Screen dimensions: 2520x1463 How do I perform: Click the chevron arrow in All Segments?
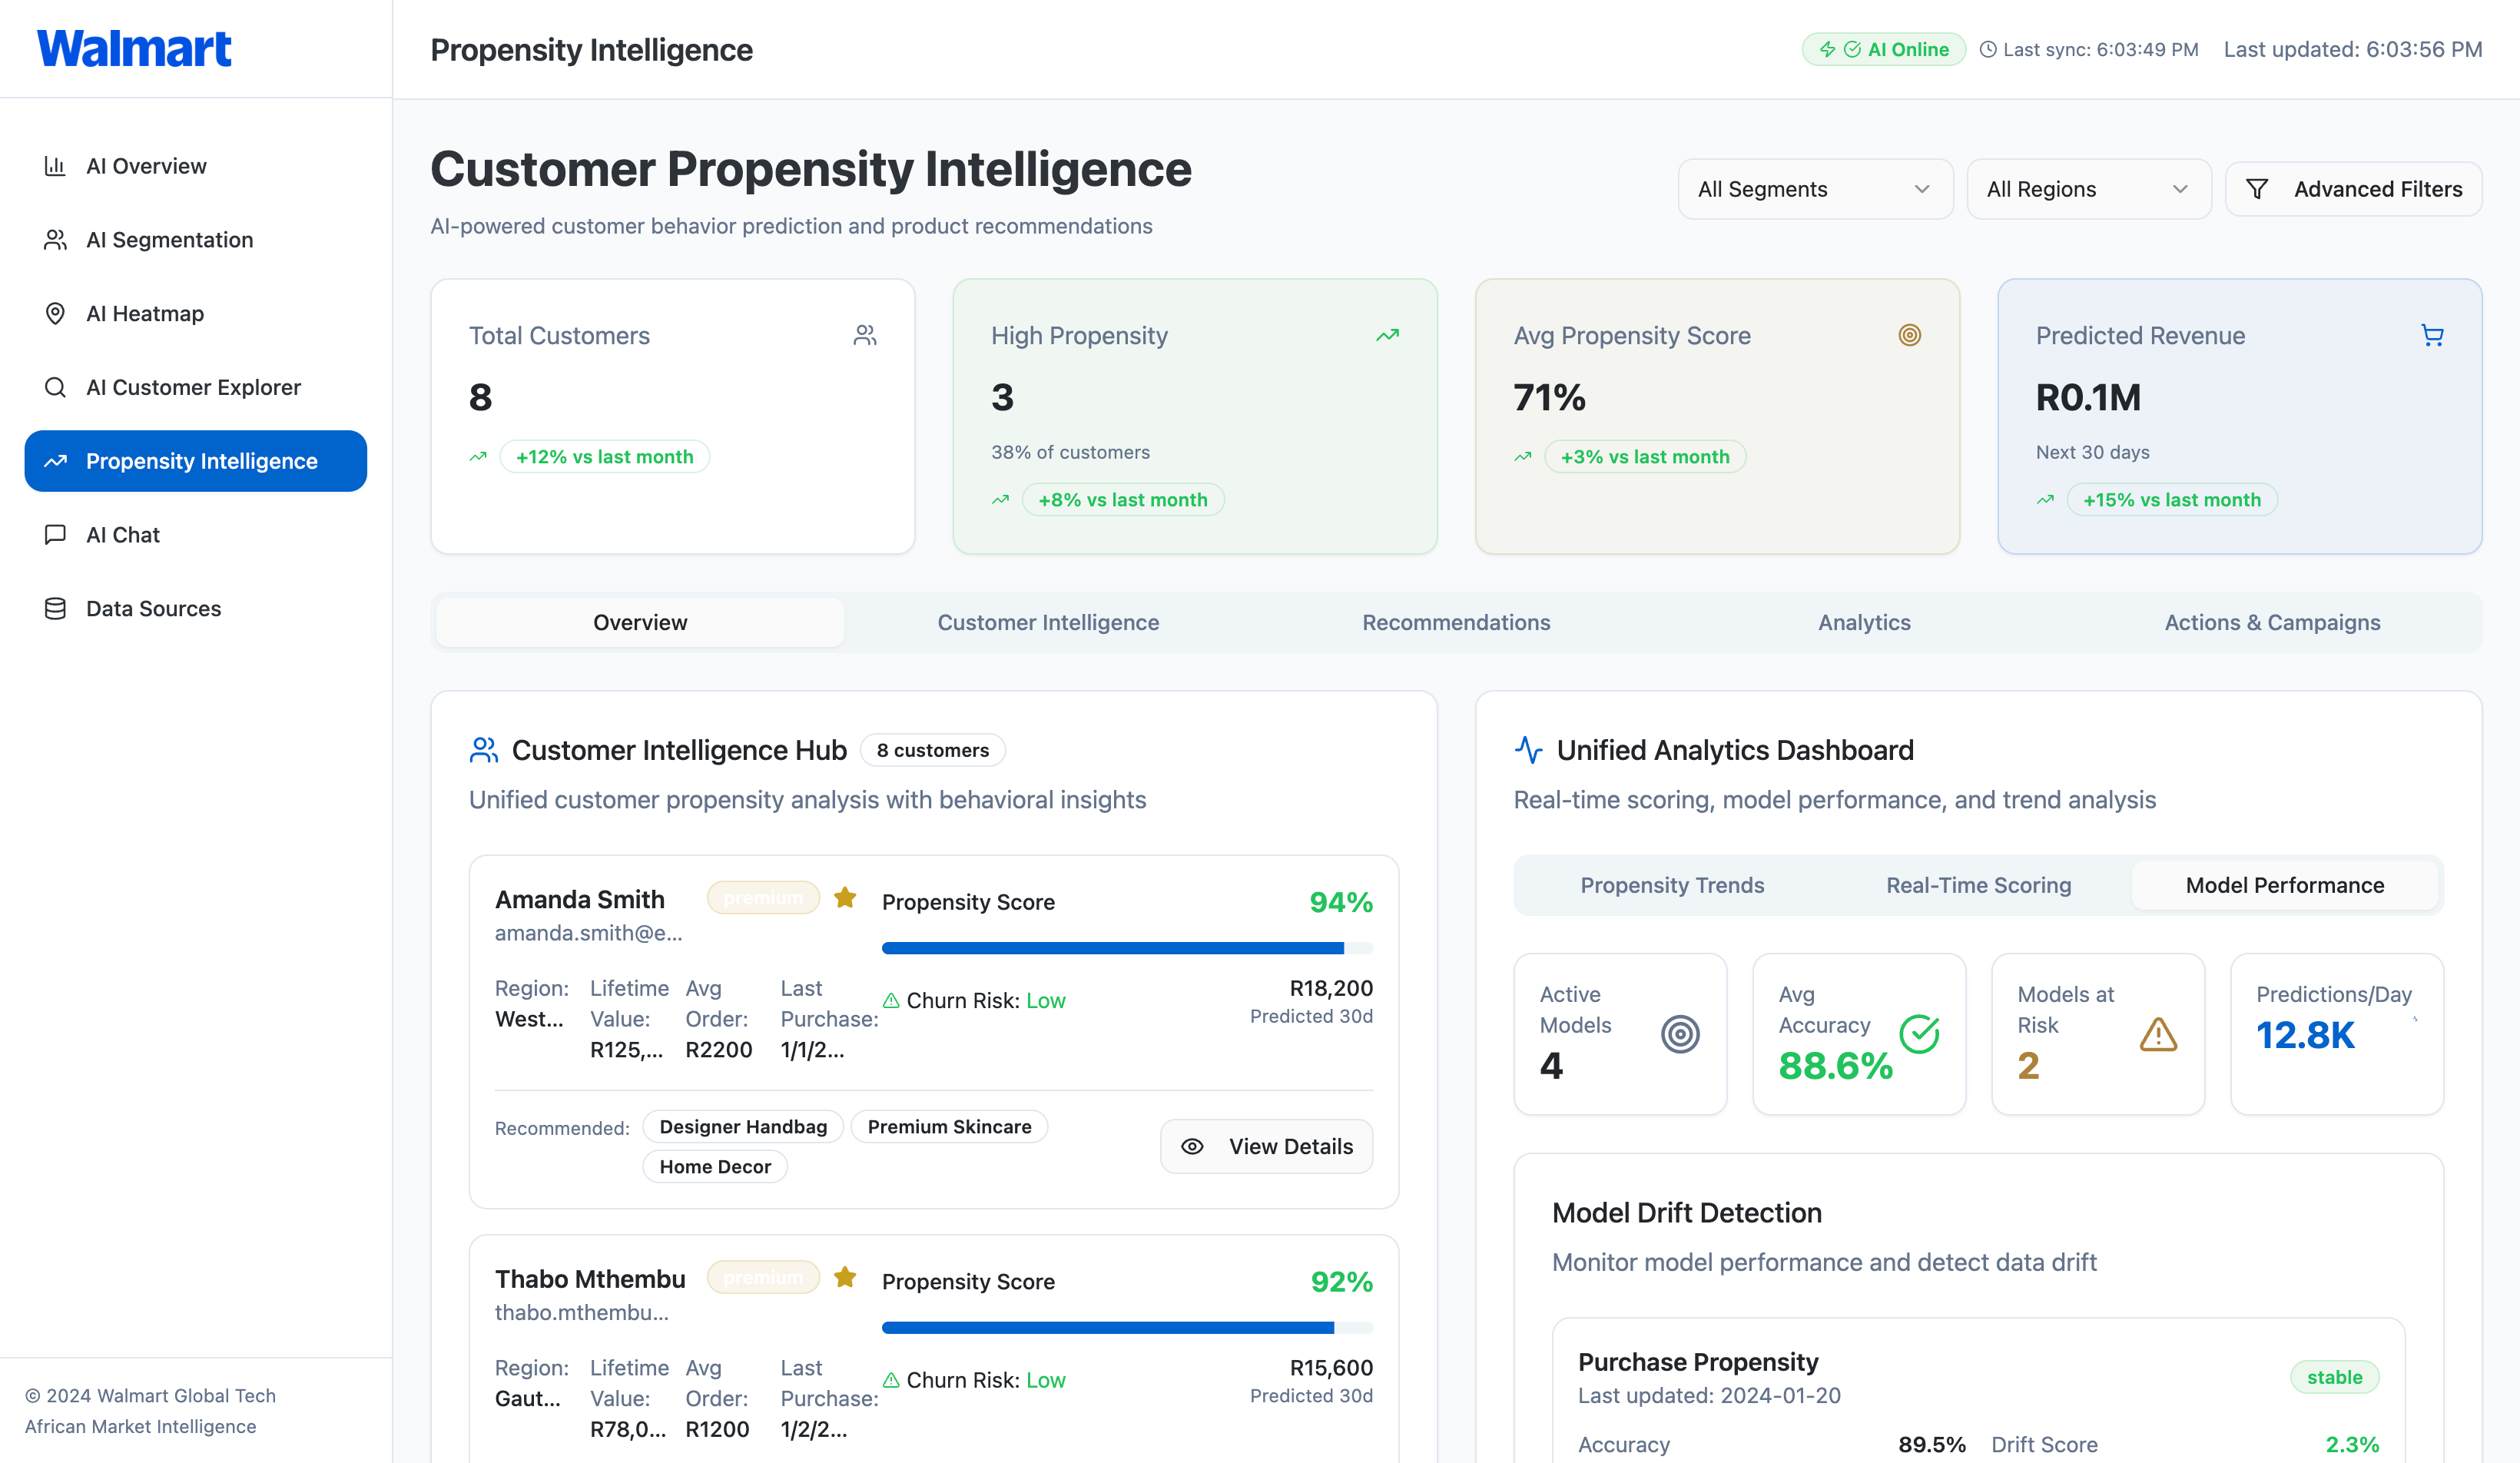[x=1921, y=189]
